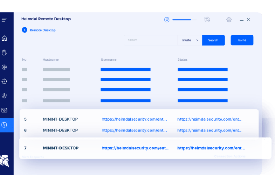Open the email envelope sidebar icon

[x=4, y=110]
